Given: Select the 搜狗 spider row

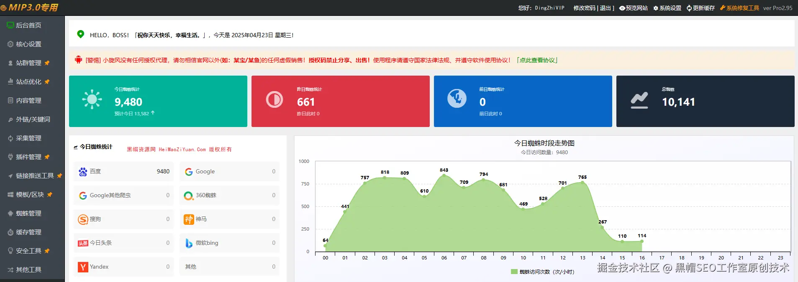Looking at the screenshot, I should tap(124, 219).
